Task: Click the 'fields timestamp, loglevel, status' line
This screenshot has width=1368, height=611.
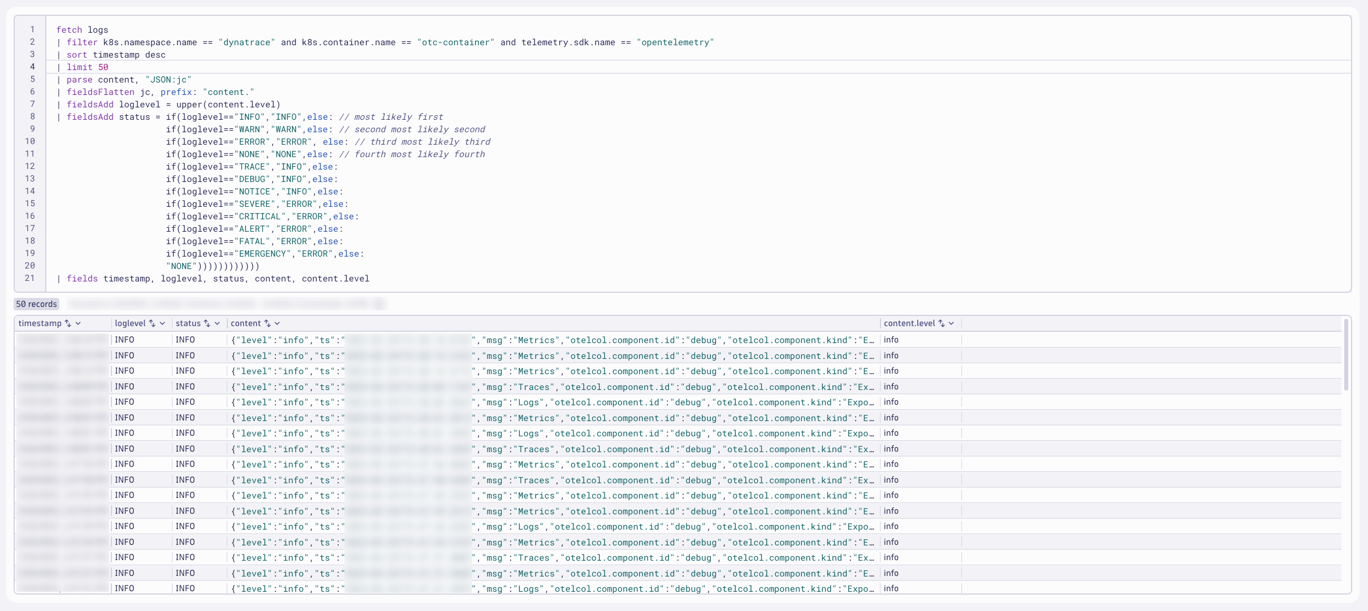Action: (213, 279)
